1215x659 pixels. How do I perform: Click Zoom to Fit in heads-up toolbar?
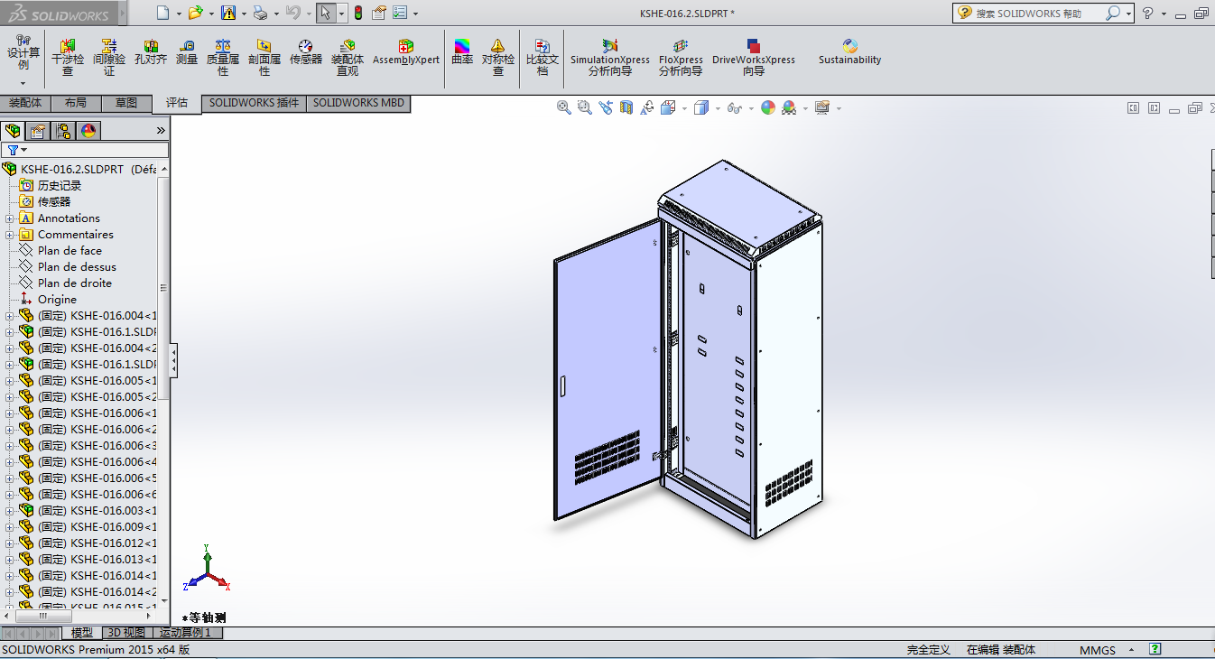click(x=563, y=107)
